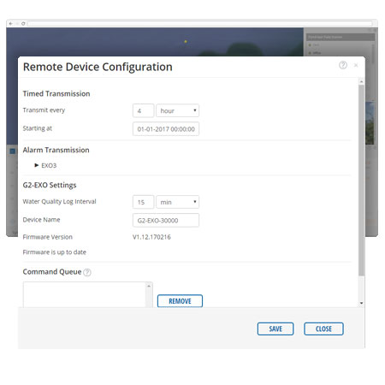The width and height of the screenshot is (385, 385).
Task: Close the Remote Device Configuration dialog with X
Action: point(356,65)
